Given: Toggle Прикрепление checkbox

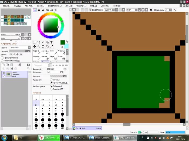Looking at the screenshot, I should [x=2, y=58].
